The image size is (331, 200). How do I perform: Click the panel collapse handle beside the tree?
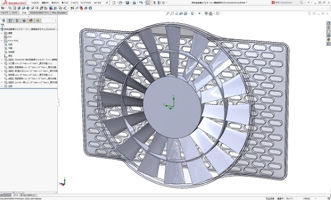pyautogui.click(x=58, y=102)
